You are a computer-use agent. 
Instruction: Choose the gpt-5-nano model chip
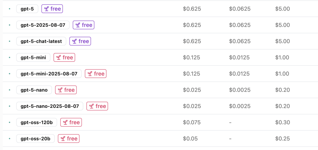pos(34,90)
